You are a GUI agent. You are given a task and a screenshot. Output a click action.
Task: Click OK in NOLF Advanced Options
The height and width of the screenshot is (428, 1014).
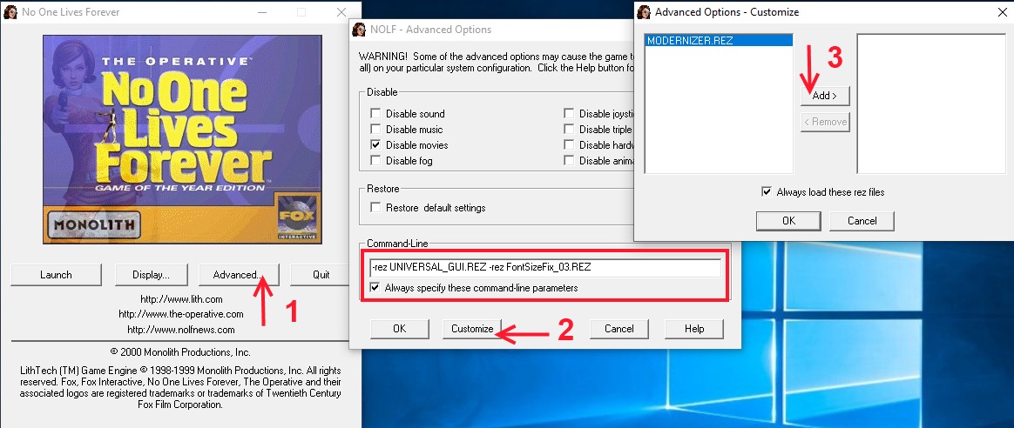point(400,329)
